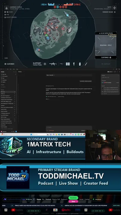Click the taskbar Search box
Viewport: 121px width, 215px height.
[x=39, y=134]
